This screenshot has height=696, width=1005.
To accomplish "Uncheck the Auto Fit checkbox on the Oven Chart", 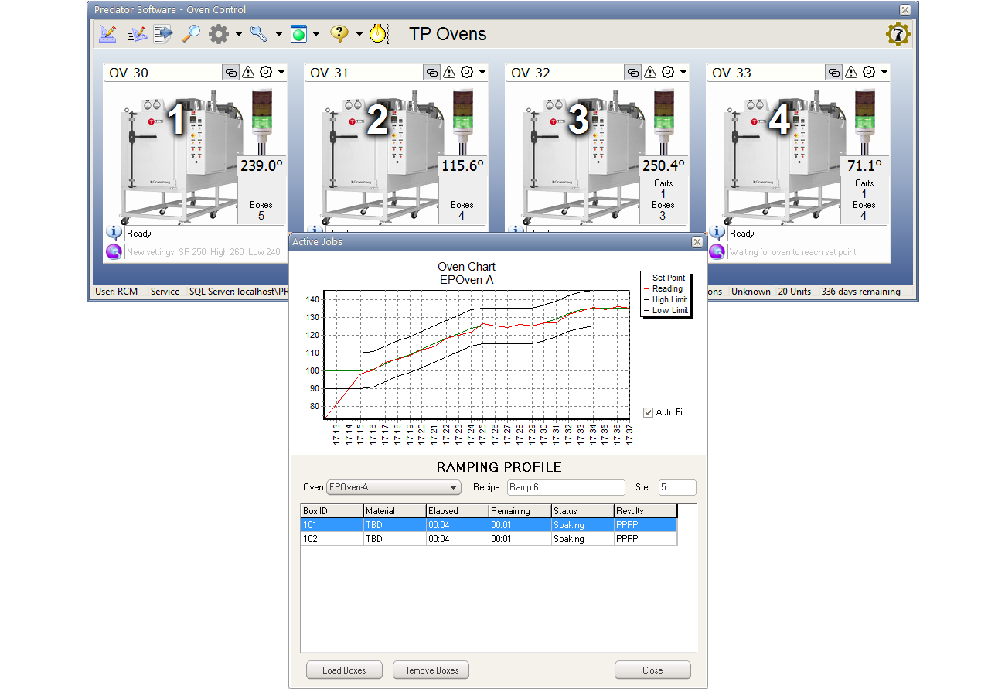I will coord(648,411).
